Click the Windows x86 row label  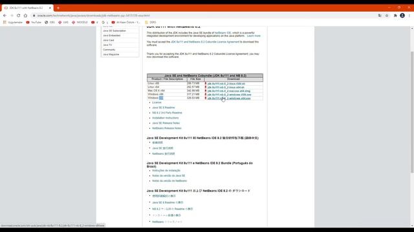click(155, 94)
